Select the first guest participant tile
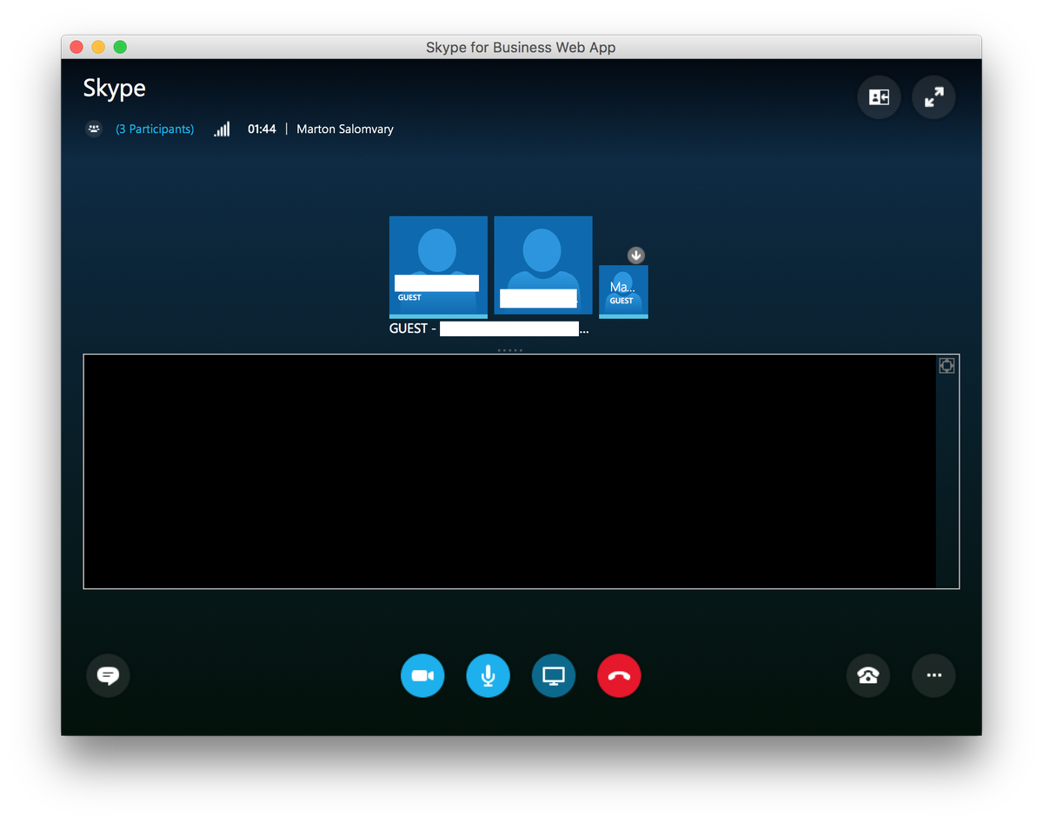This screenshot has width=1043, height=823. 438,267
